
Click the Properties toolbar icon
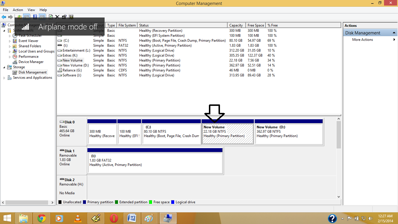coord(64,17)
